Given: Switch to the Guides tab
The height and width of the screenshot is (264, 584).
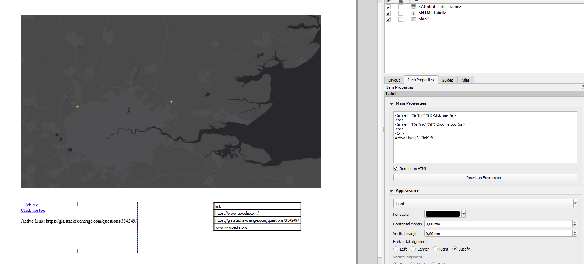Looking at the screenshot, I should click(x=447, y=80).
